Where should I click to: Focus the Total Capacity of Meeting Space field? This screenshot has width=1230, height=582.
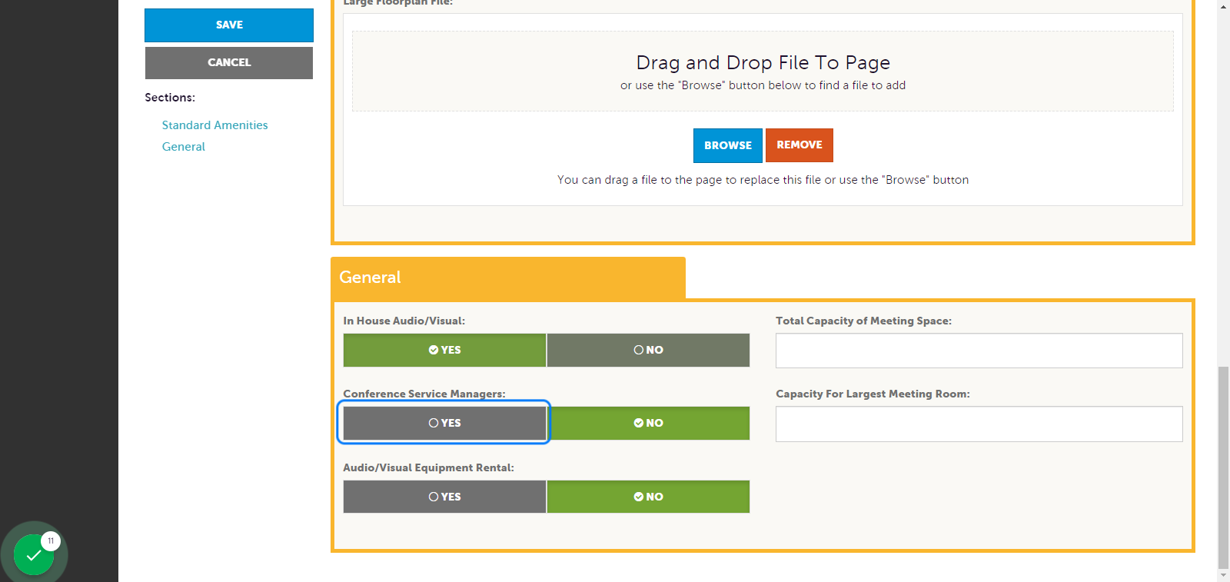tap(979, 351)
